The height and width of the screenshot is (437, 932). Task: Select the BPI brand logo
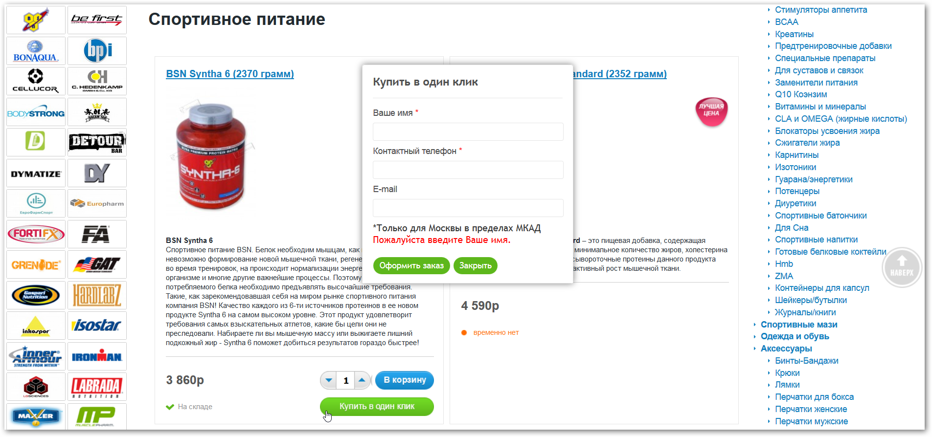tap(97, 51)
